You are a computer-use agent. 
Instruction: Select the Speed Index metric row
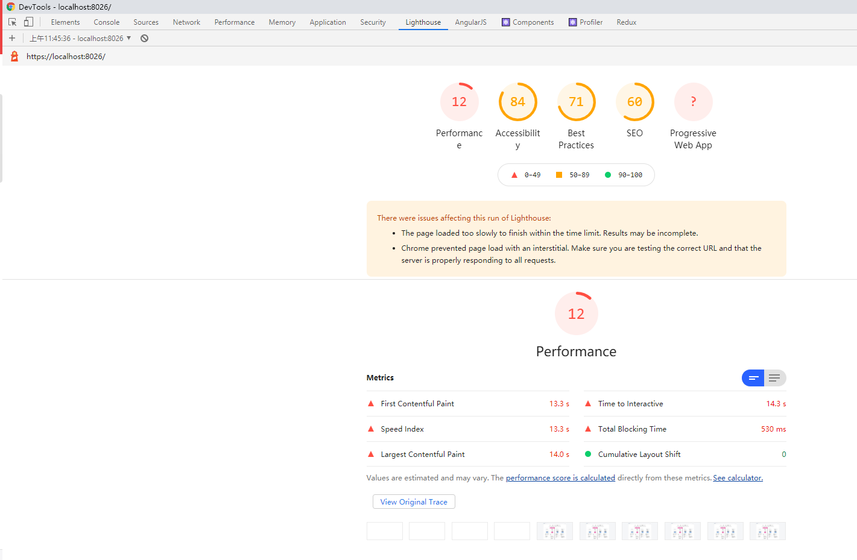pyautogui.click(x=468, y=429)
